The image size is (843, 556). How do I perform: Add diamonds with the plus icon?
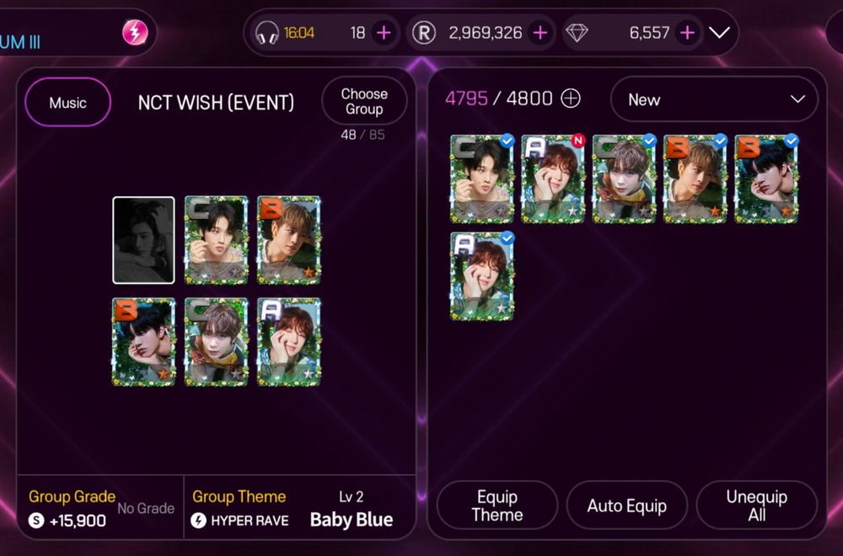(x=687, y=33)
